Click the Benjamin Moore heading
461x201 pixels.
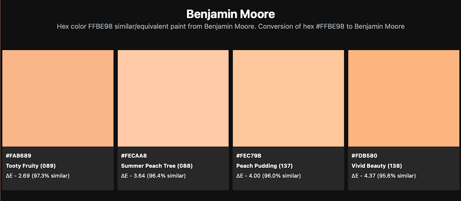[x=230, y=14]
